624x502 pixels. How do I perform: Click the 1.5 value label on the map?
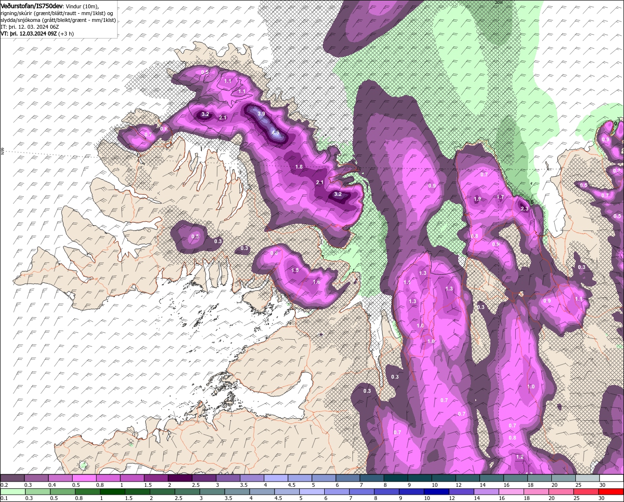[295, 270]
